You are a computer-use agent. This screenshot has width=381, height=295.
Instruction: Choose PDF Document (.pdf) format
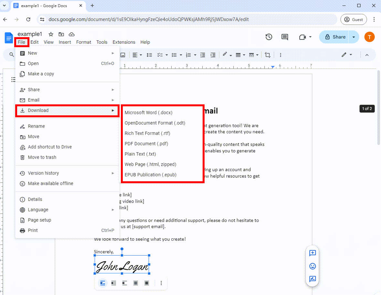coord(146,143)
